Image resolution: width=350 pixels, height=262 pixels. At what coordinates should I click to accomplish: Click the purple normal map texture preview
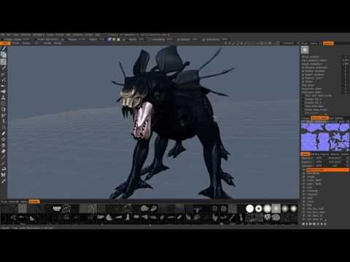tap(325, 137)
